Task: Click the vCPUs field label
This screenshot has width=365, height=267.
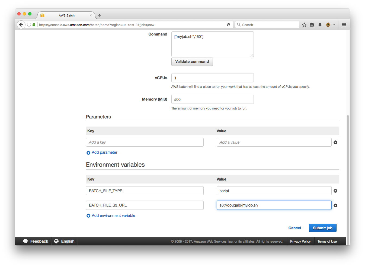Action: pos(161,78)
